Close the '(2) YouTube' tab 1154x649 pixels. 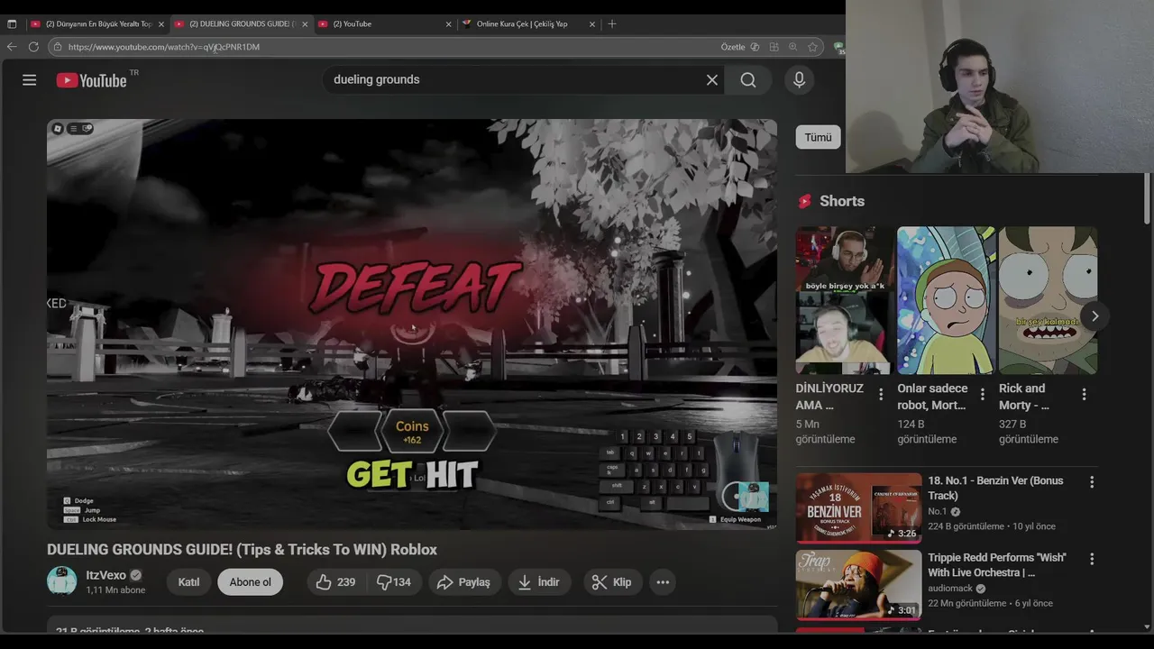pos(448,24)
